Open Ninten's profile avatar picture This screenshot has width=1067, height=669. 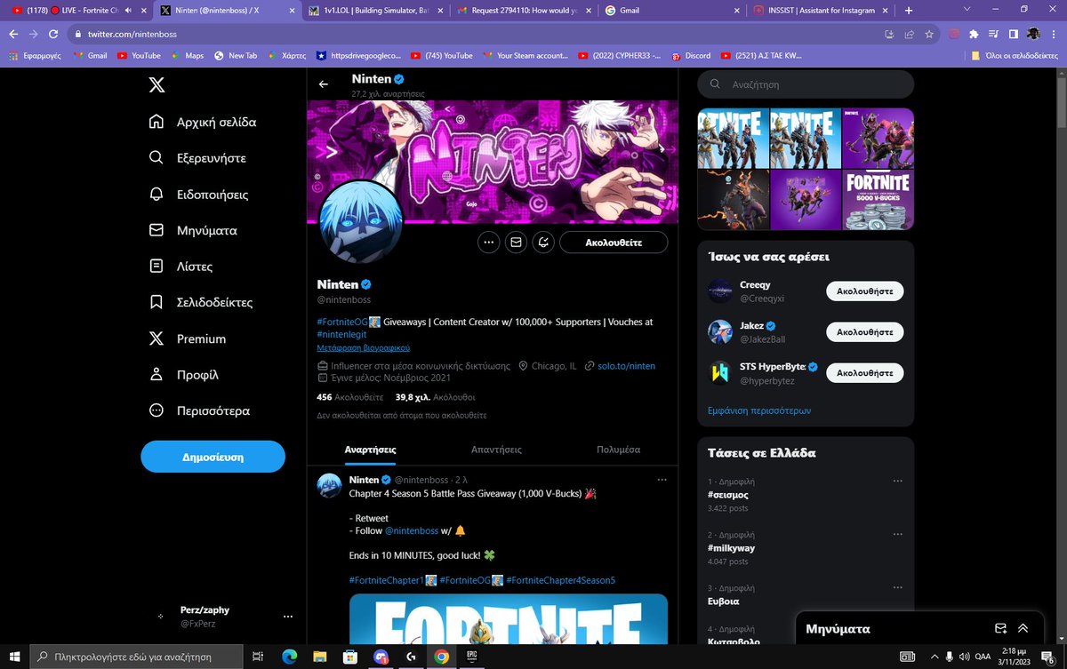[360, 220]
